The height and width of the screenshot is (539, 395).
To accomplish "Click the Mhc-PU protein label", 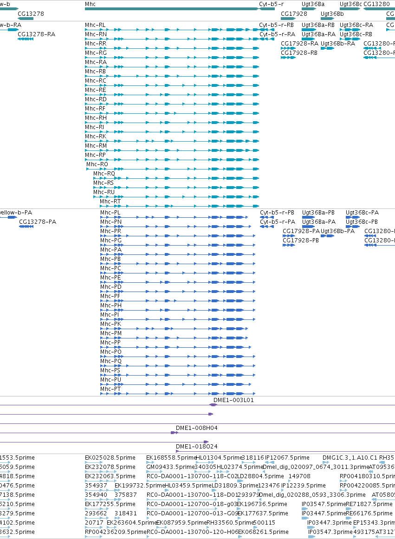I will click(x=110, y=380).
